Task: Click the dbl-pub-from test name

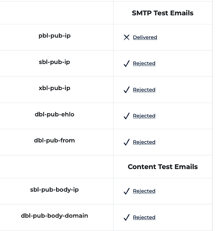Action: (55, 140)
